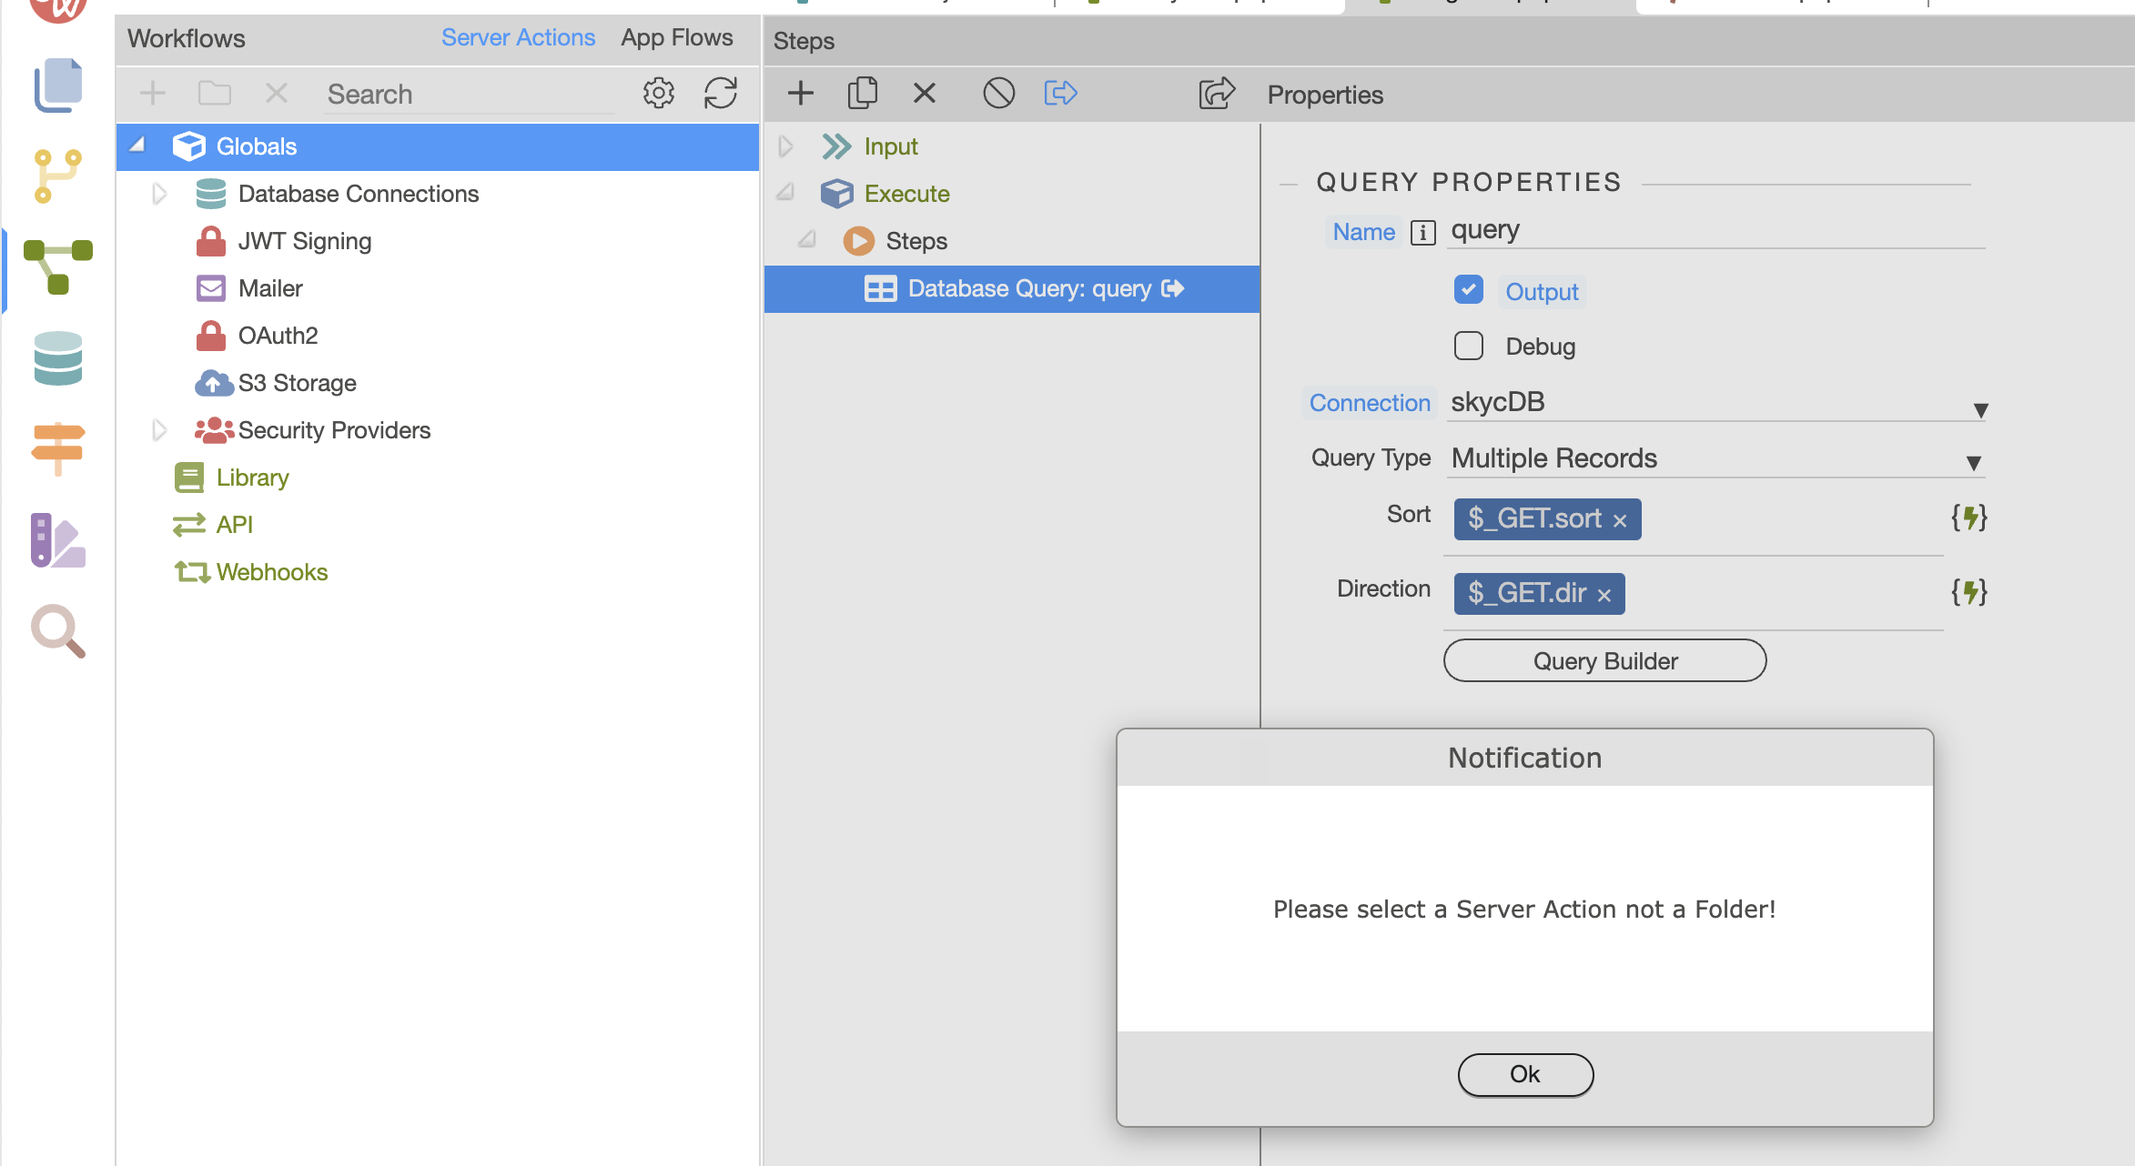Enable the Debug checkbox
Screen dimensions: 2135x1166
pos(1468,346)
